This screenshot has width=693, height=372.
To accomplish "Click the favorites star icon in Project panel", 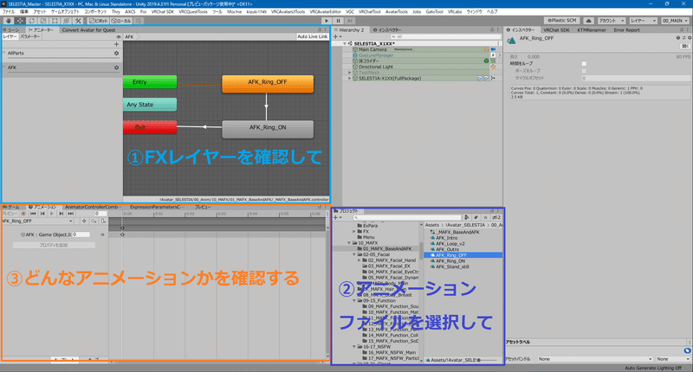I will tap(485, 217).
